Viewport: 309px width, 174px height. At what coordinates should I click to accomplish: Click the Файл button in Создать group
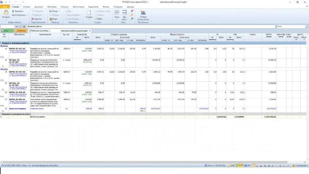click(x=98, y=19)
